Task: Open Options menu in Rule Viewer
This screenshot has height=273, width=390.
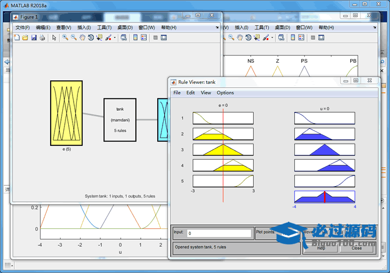Action: (x=225, y=93)
